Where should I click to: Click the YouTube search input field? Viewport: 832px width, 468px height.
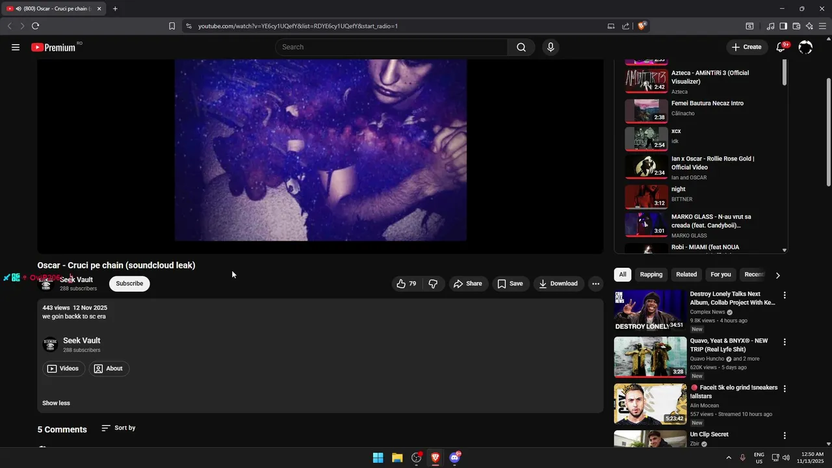391,47
